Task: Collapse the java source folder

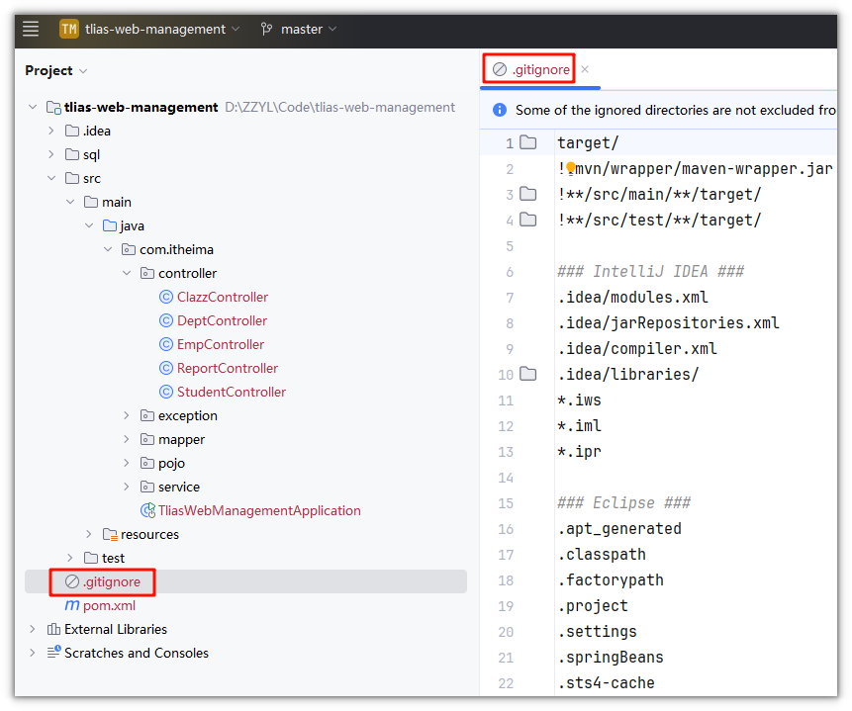Action: (x=89, y=225)
